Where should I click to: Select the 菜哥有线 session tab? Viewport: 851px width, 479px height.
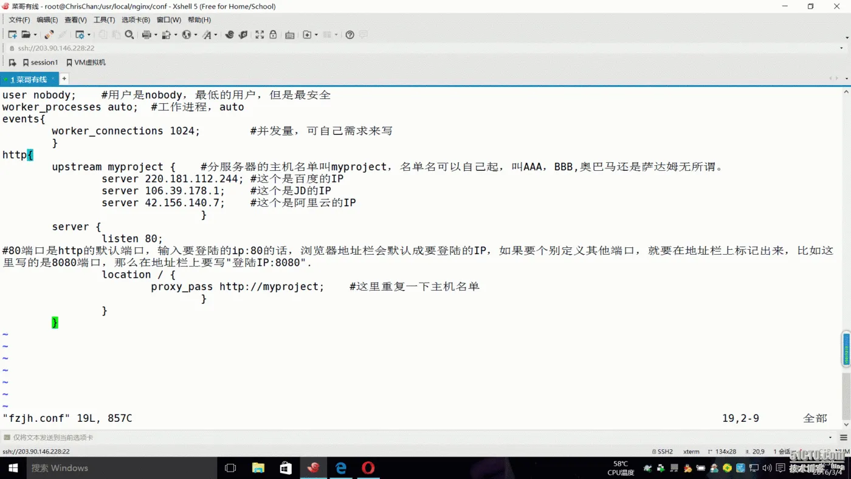(x=29, y=79)
